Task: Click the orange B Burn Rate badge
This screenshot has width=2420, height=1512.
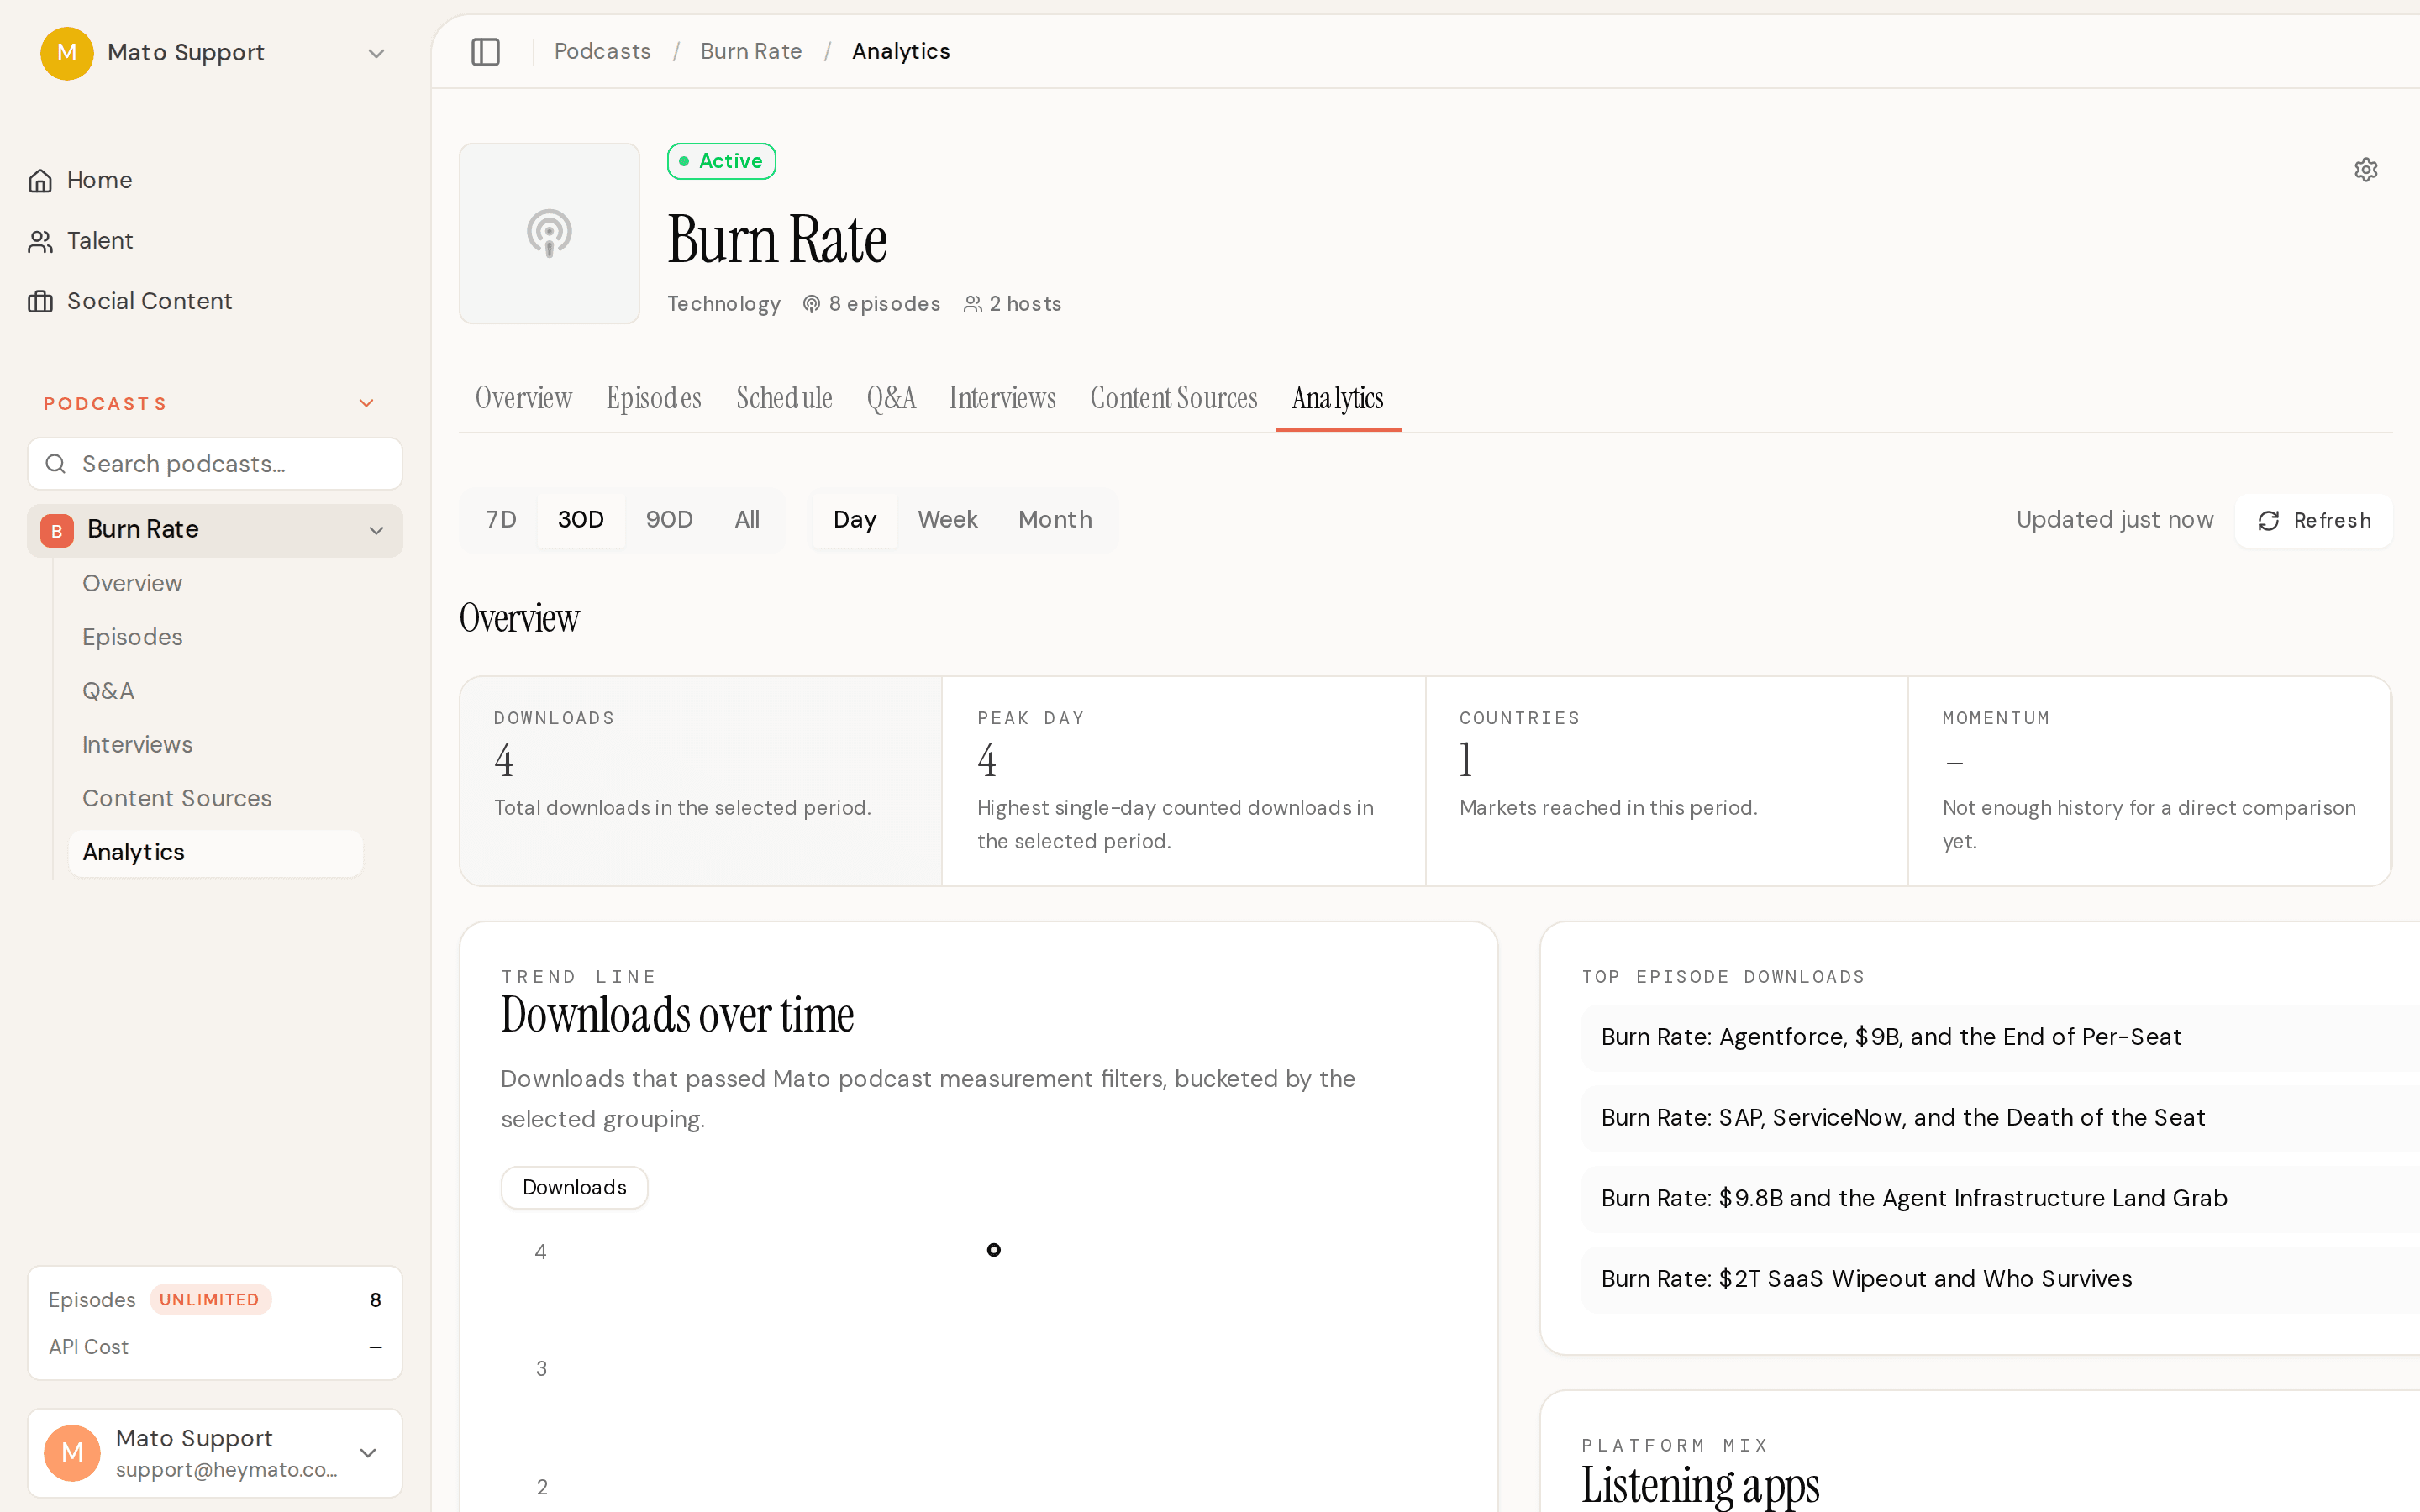Action: click(x=57, y=530)
